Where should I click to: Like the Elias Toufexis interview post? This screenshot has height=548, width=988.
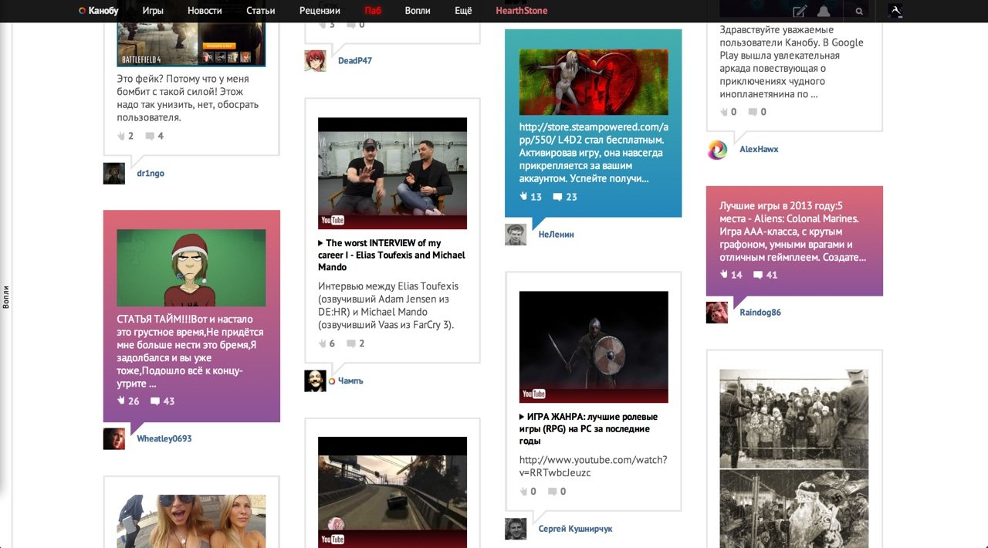[x=327, y=343]
